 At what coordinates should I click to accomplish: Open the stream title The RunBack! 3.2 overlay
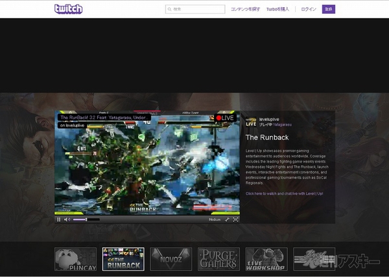tap(104, 117)
